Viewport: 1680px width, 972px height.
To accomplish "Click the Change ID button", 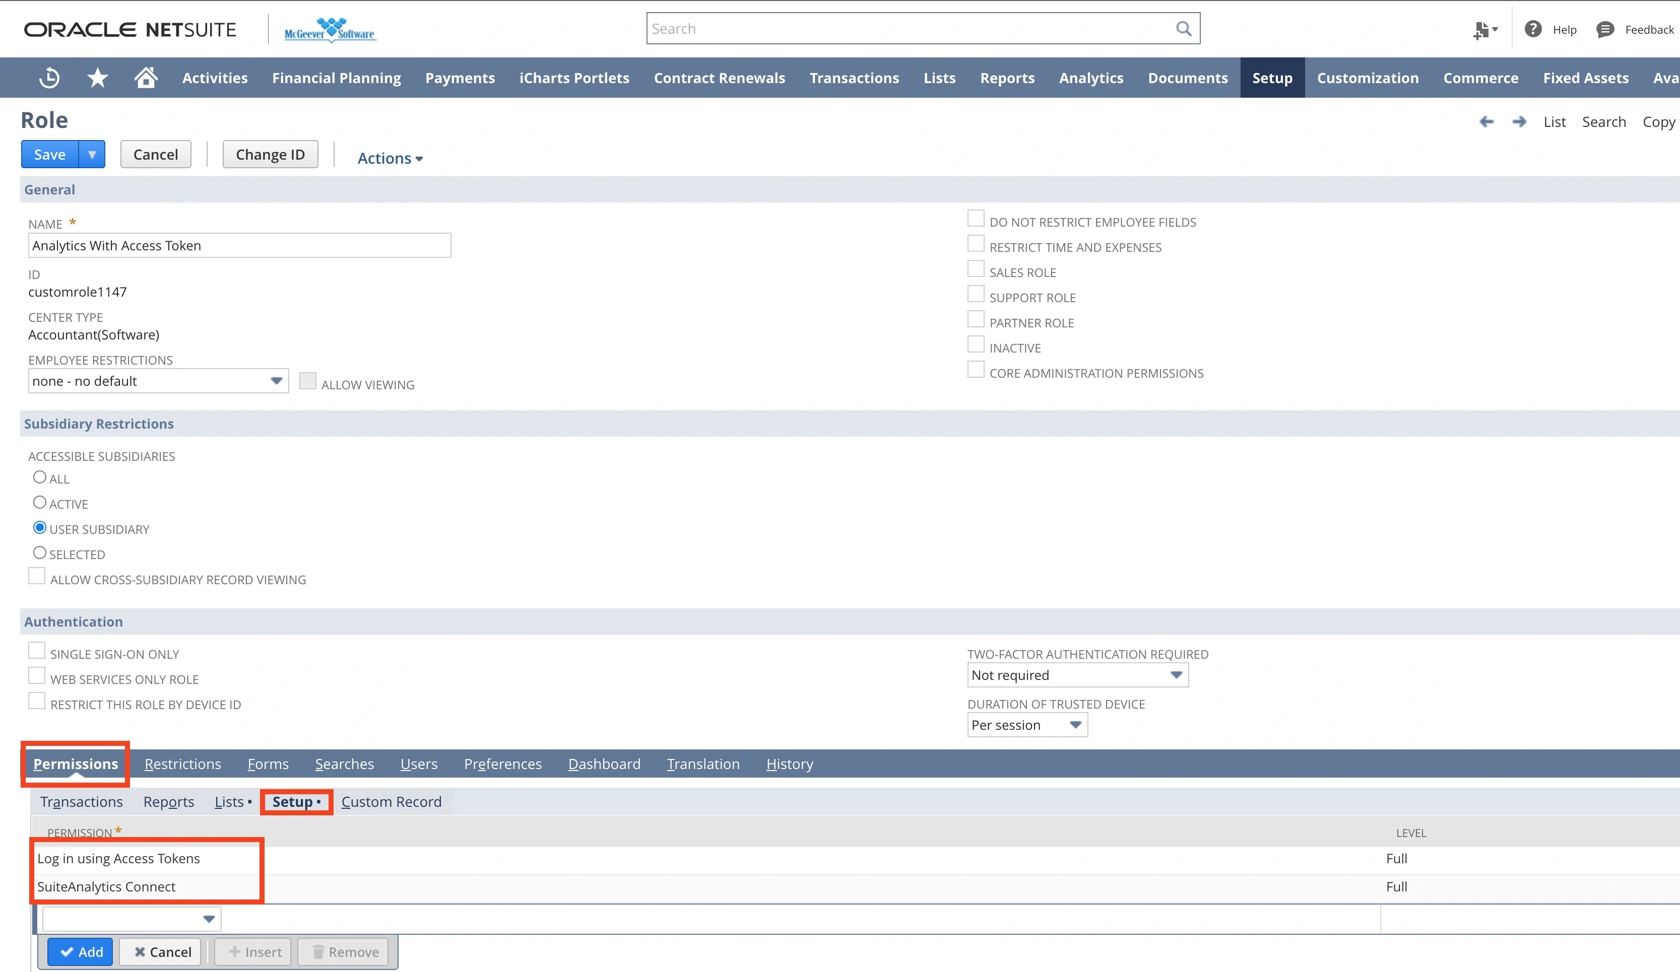I will pyautogui.click(x=270, y=154).
